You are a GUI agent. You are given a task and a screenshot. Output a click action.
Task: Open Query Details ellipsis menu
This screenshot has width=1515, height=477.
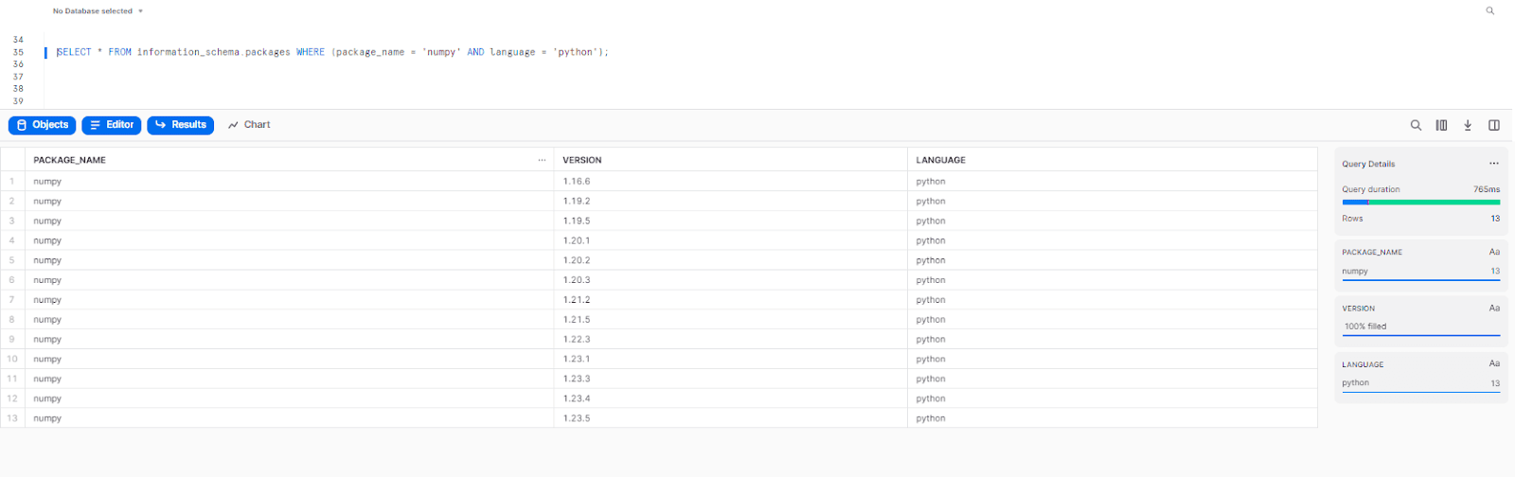(1494, 164)
